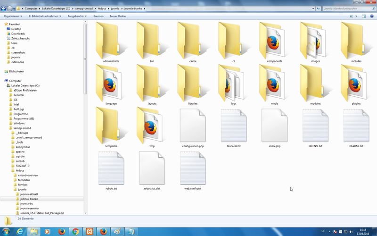
Task: Click the joomla-blanko search field
Action: 346,8
